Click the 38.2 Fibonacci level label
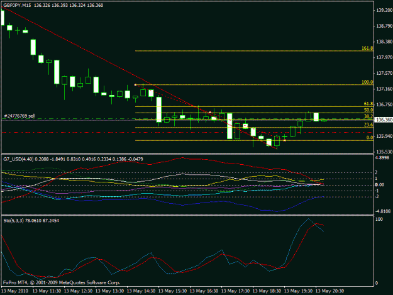Screen dimensions: 393x295 tap(368, 116)
